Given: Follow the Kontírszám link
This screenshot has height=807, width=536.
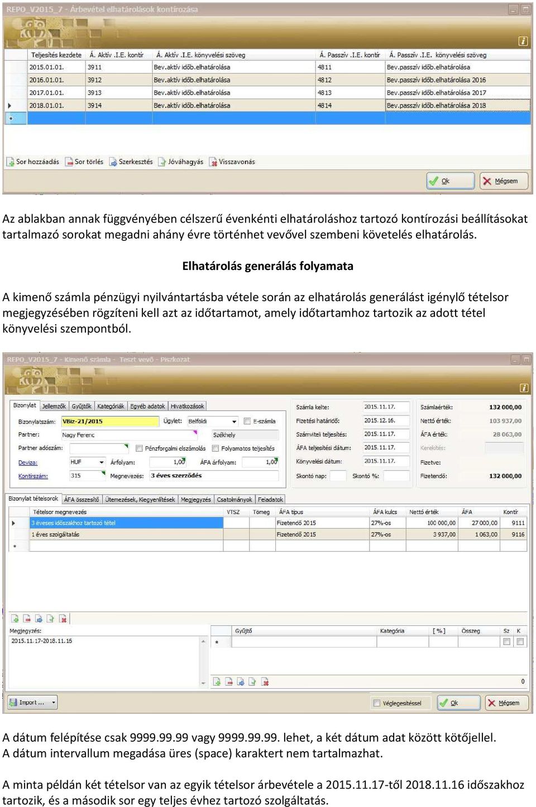Looking at the screenshot, I should (x=33, y=476).
